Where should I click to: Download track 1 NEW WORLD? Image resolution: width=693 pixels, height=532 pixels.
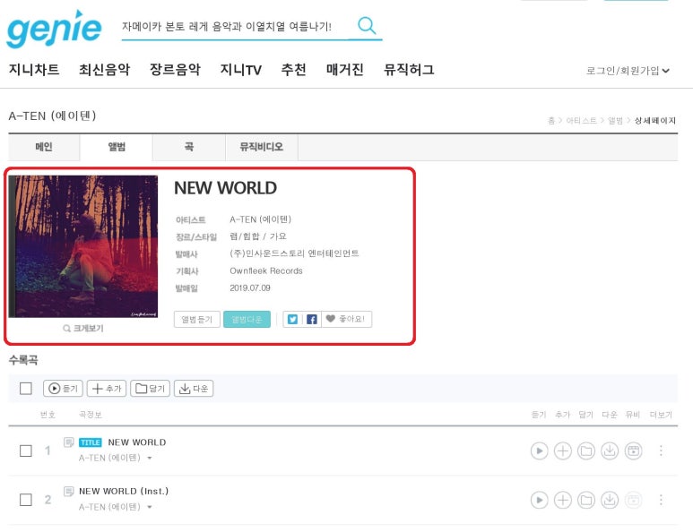[610, 450]
